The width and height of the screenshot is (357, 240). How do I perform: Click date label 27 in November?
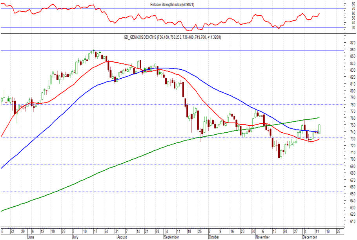coord(296,232)
